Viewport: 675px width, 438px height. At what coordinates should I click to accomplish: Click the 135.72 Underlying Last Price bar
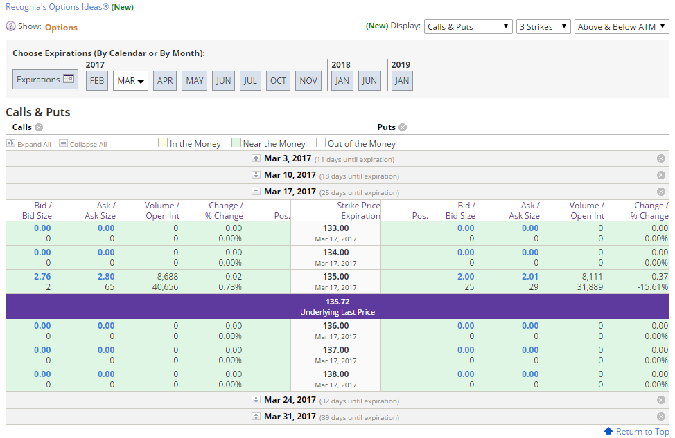(337, 307)
